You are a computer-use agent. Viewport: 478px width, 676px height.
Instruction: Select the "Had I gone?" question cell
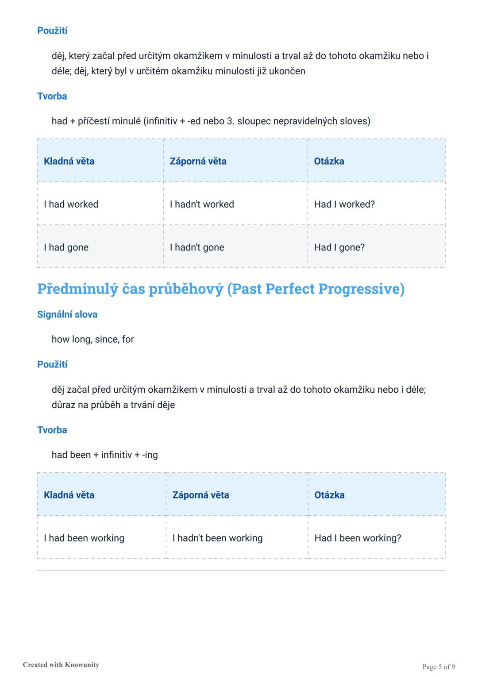pos(339,247)
